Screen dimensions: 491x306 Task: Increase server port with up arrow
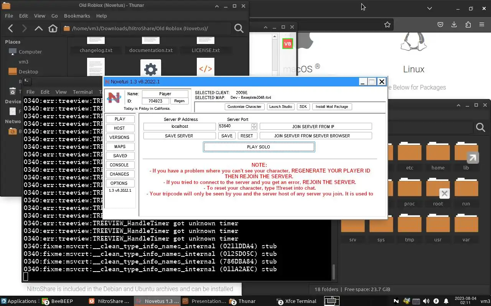(x=254, y=125)
